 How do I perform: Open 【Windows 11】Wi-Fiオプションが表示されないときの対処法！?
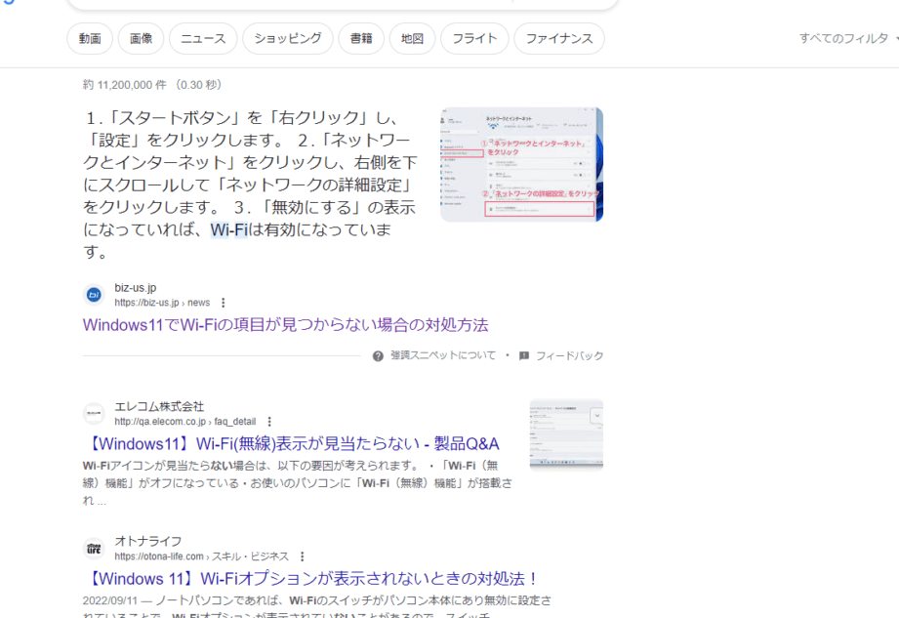click(x=310, y=578)
